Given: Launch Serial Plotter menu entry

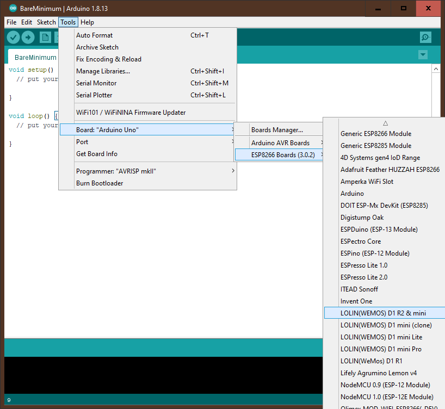Looking at the screenshot, I should click(147, 95).
